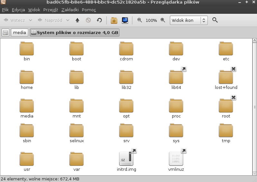Select the sys folder

(176, 133)
